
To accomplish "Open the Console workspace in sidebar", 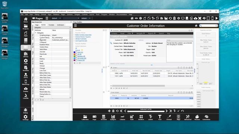I will [26, 96].
